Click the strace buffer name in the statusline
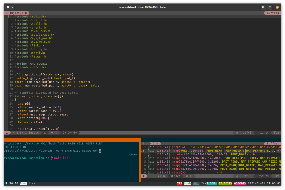The width and height of the screenshot is (285, 190). (x=175, y=176)
